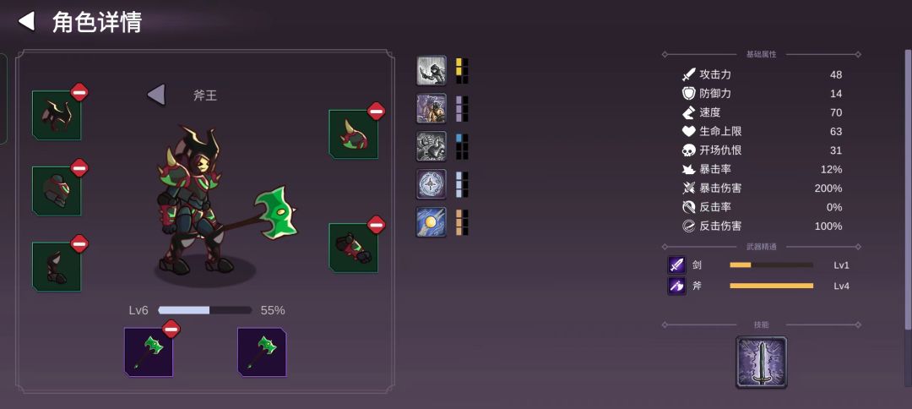
Task: Remove the equipped axe using its red minus
Action: [x=171, y=329]
